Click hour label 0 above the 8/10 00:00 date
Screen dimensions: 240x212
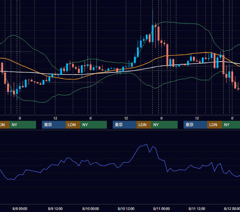pyautogui.click(x=91, y=118)
